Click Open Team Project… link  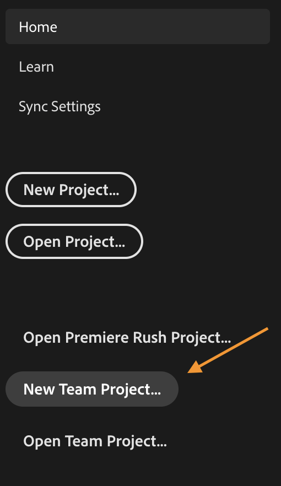pos(95,441)
